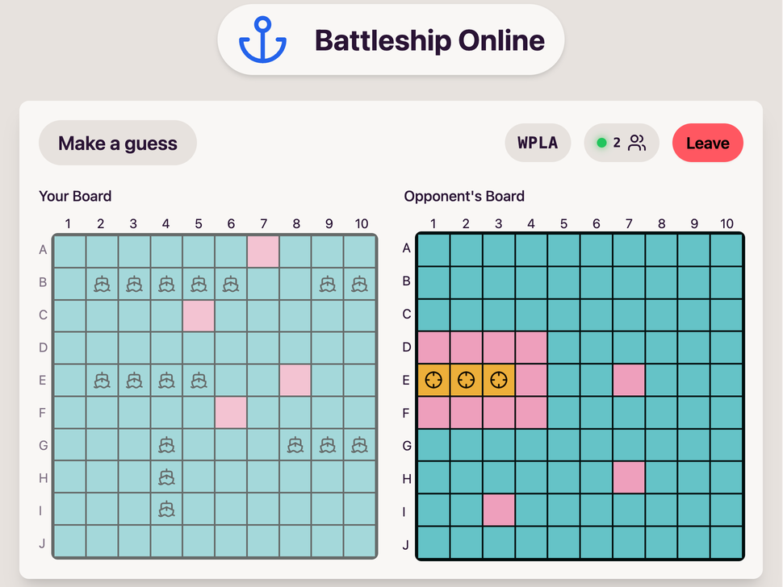Click the pink missed cell I3 on Opponent's Board

click(499, 510)
